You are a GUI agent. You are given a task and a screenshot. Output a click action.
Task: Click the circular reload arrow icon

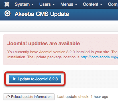8,97
